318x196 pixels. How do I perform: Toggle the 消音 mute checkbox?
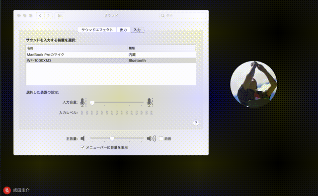(161, 139)
